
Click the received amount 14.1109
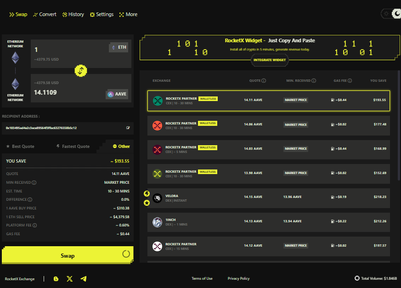click(x=45, y=93)
